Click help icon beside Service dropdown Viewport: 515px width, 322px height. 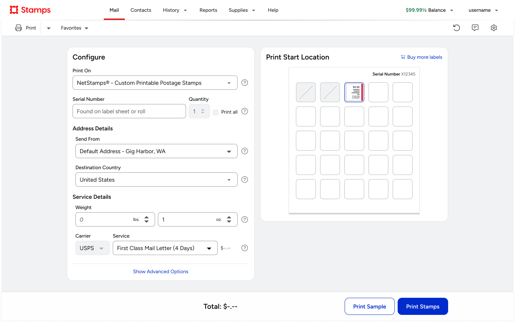click(x=245, y=248)
